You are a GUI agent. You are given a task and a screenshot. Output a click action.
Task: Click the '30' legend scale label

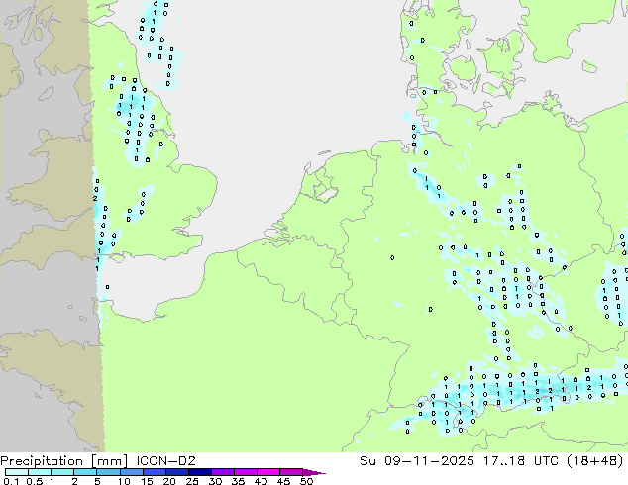tap(215, 481)
